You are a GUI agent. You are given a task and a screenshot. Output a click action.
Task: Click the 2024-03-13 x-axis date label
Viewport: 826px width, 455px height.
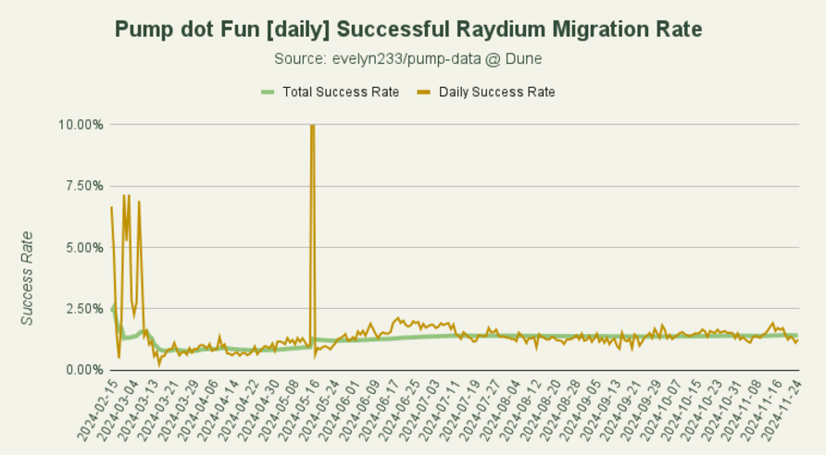point(137,410)
